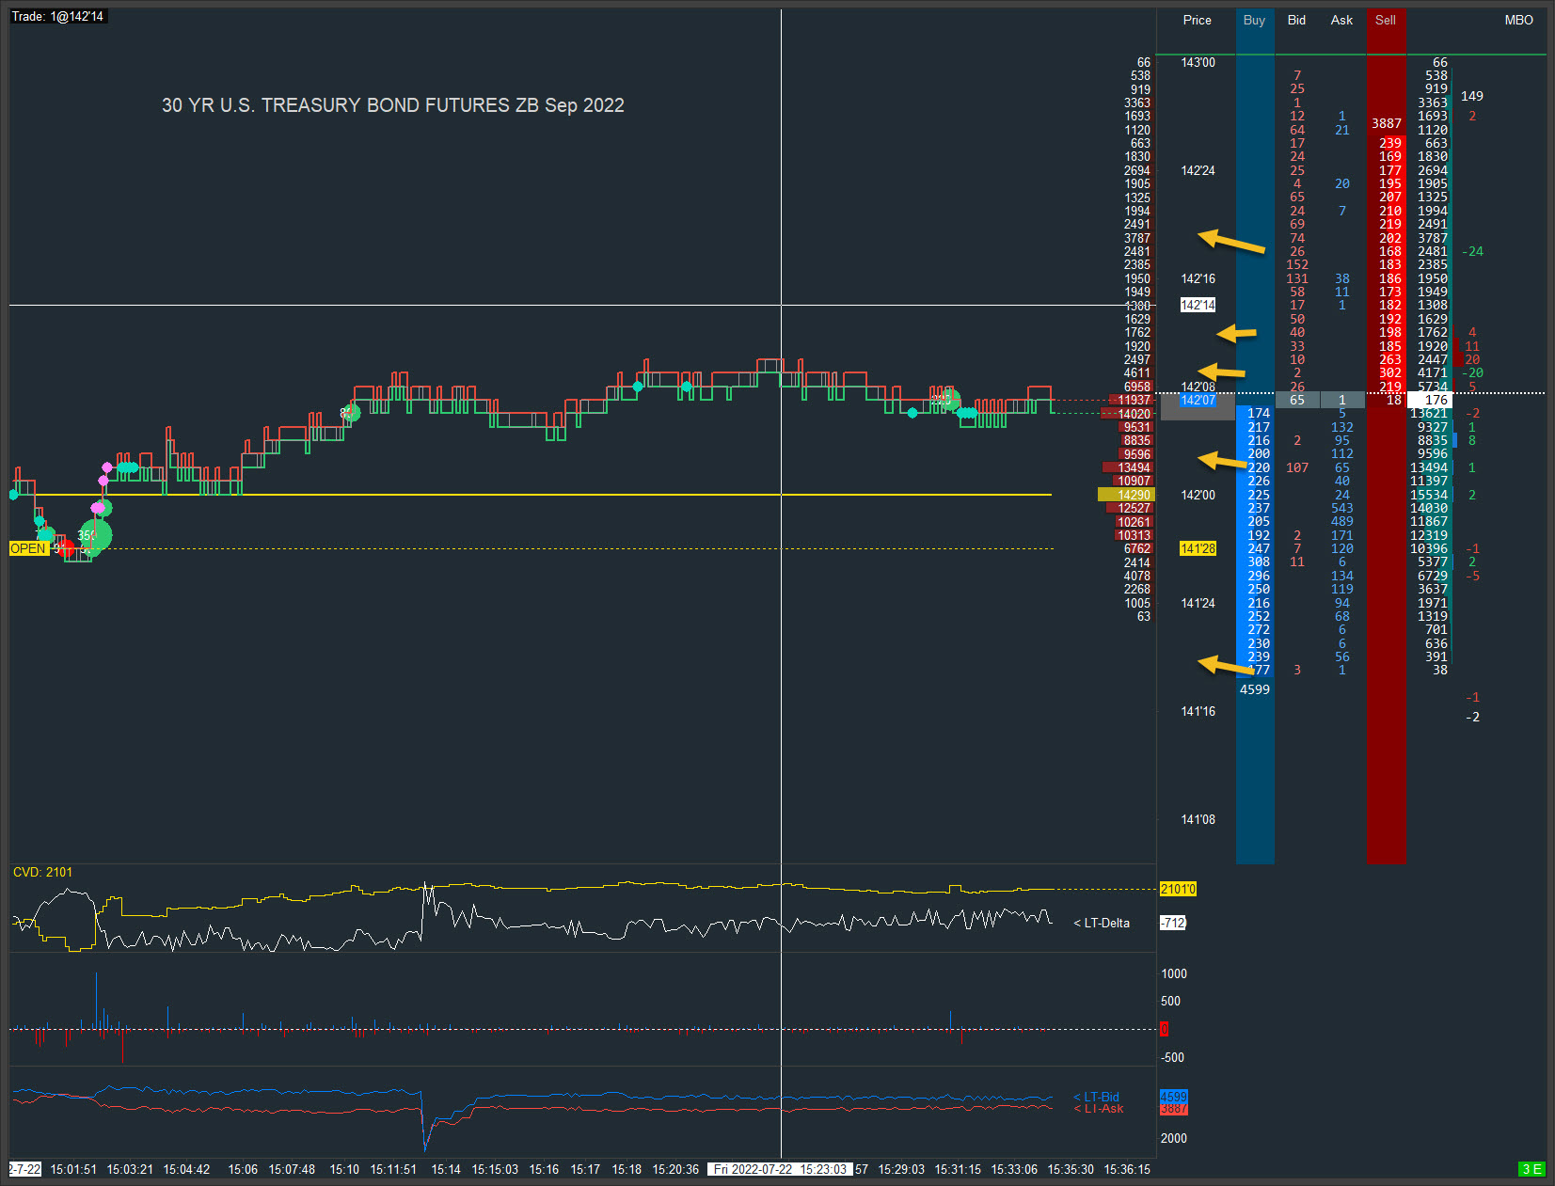Click the yellow 2101'0 value label
This screenshot has height=1186, width=1555.
pos(1178,889)
